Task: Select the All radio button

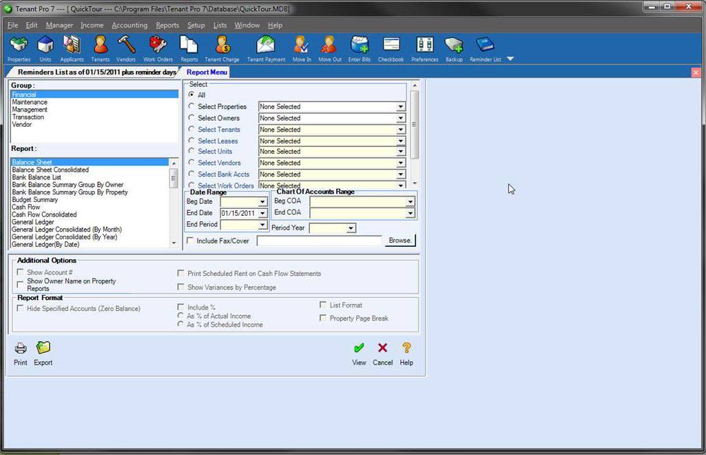Action: tap(191, 95)
